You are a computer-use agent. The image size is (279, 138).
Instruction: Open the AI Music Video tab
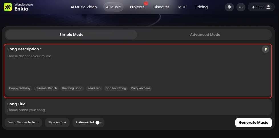(84, 7)
